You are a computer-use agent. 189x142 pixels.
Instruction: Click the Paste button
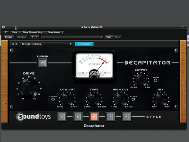[x=118, y=37]
